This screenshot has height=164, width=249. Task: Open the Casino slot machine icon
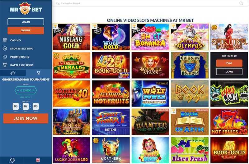(x=5, y=40)
